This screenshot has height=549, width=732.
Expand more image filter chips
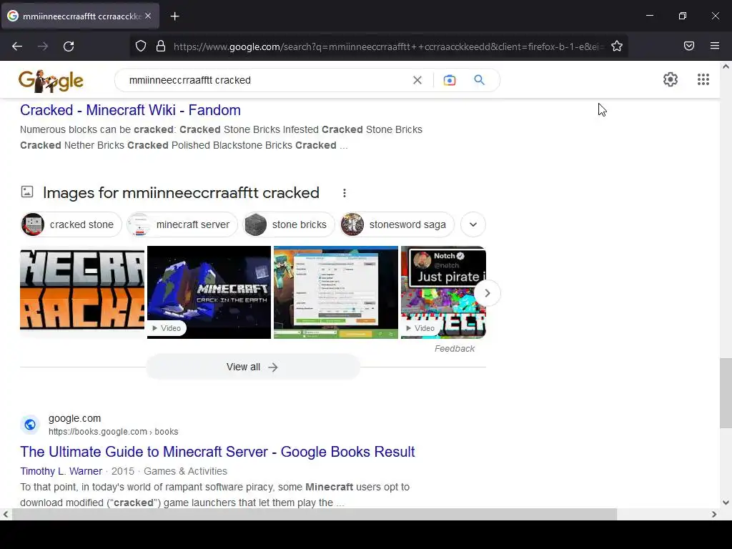coord(473,224)
